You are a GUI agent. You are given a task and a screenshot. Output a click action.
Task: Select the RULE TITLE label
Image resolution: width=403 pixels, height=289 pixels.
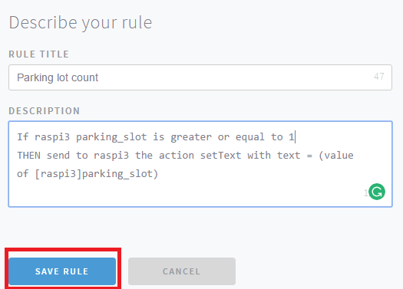tap(39, 54)
